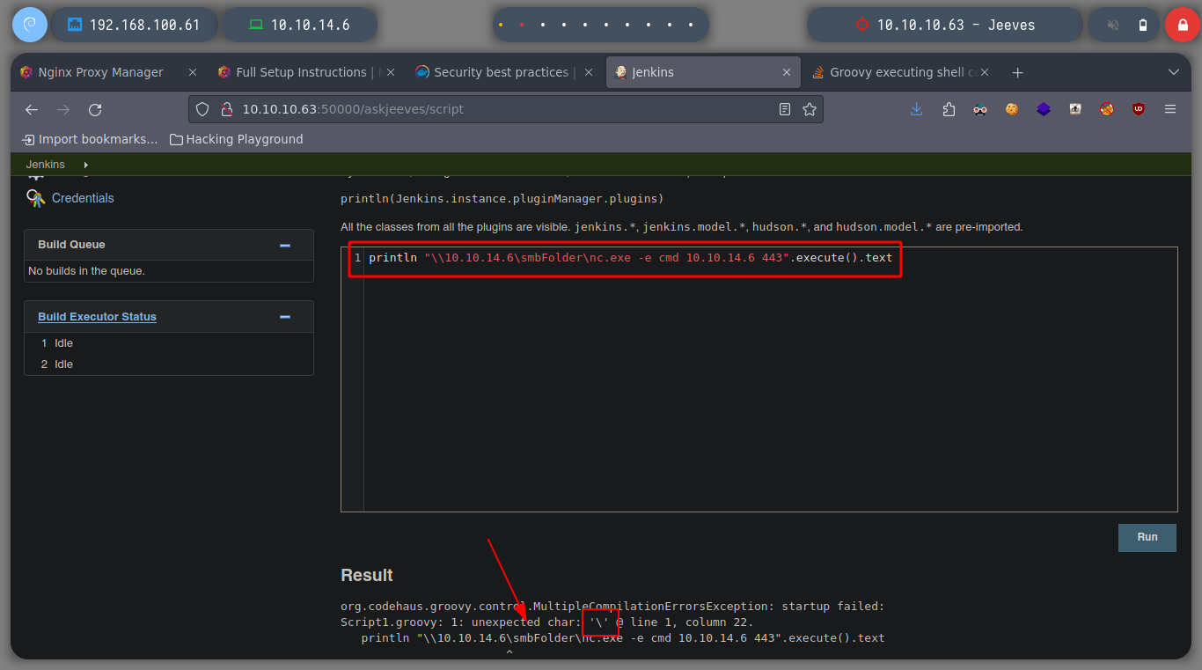This screenshot has width=1202, height=670.
Task: Open the Credentials sidebar link
Action: pos(83,198)
